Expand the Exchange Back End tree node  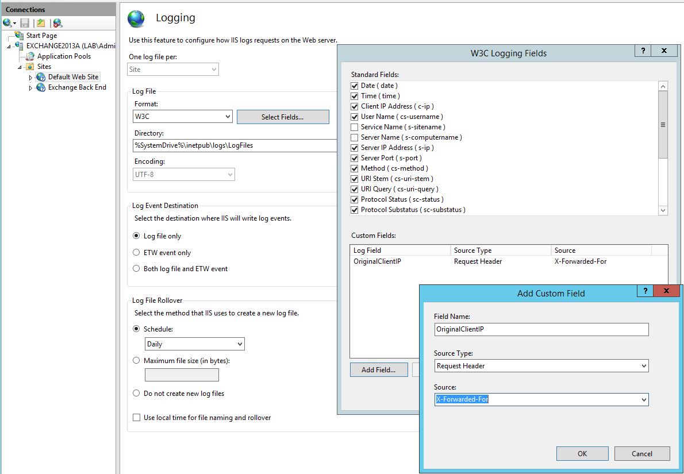tap(32, 87)
